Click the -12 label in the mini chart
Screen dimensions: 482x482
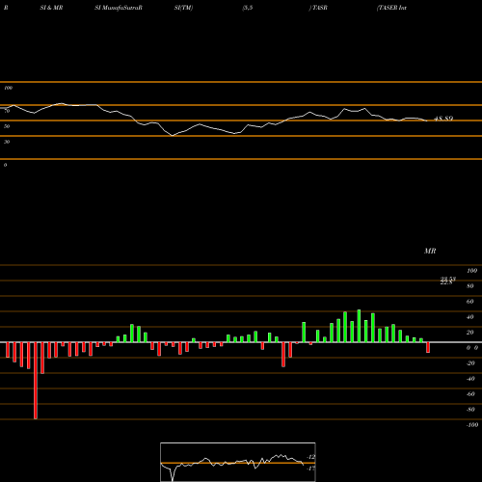pos(311,457)
